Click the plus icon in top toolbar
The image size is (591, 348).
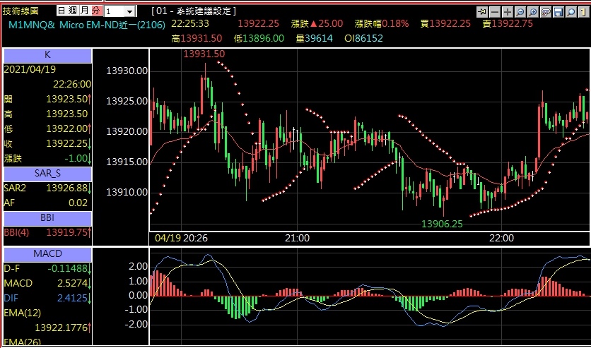(x=508, y=12)
